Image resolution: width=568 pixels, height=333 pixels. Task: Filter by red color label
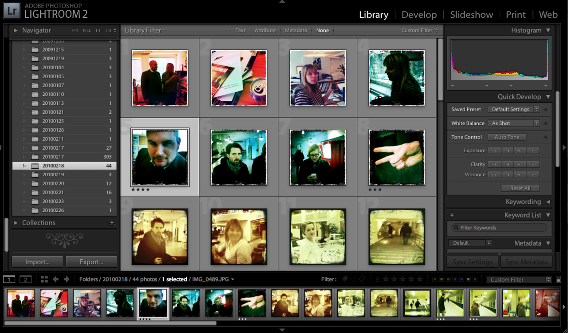point(434,279)
